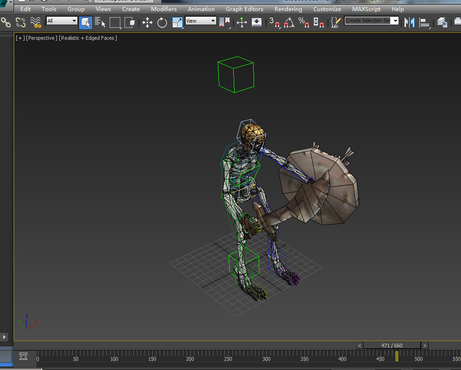Choose the Bind to Space Warp tool

click(x=35, y=22)
